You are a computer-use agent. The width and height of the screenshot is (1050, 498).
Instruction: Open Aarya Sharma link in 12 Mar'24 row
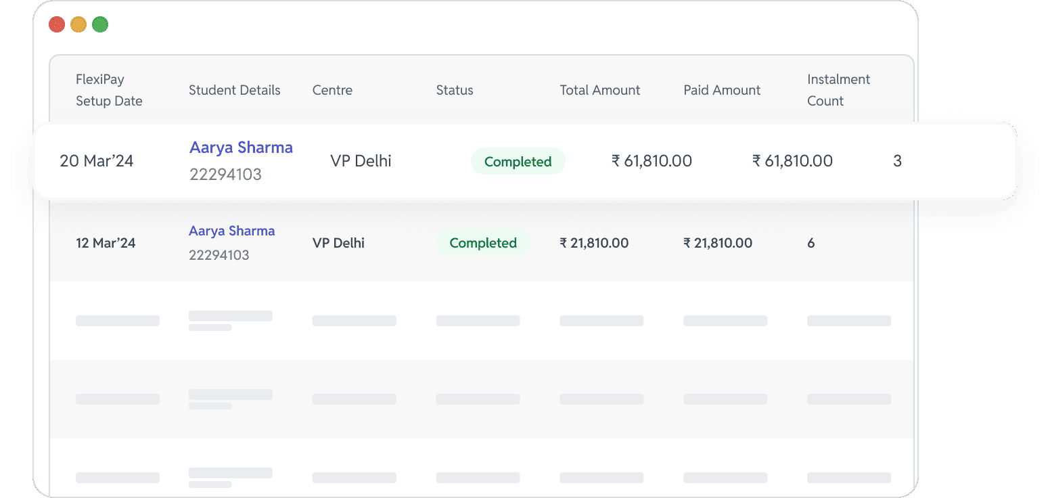pyautogui.click(x=231, y=231)
